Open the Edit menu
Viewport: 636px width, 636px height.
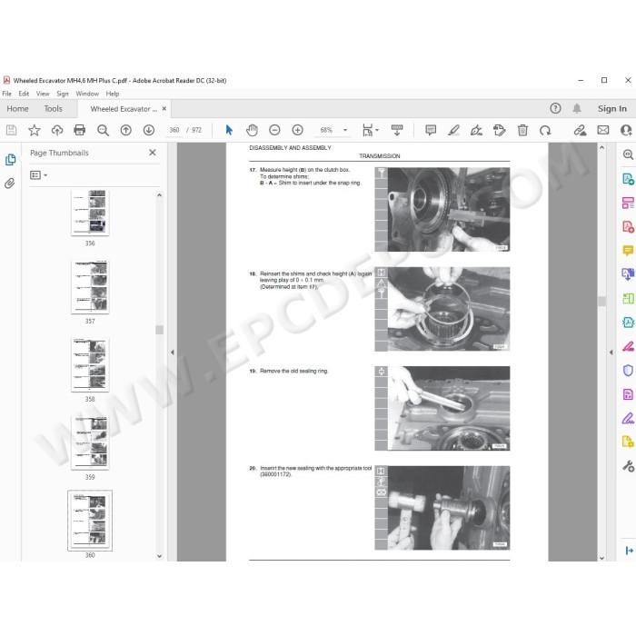pyautogui.click(x=24, y=94)
